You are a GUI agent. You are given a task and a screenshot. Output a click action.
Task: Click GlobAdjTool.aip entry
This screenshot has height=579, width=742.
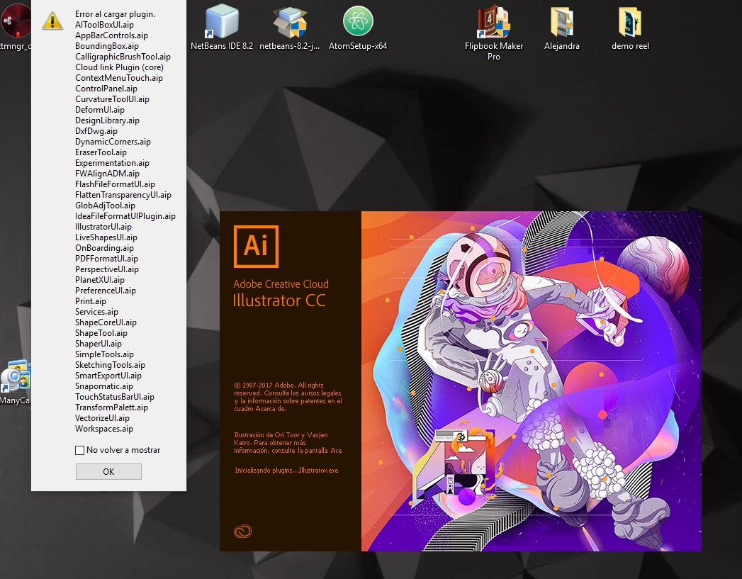[105, 206]
